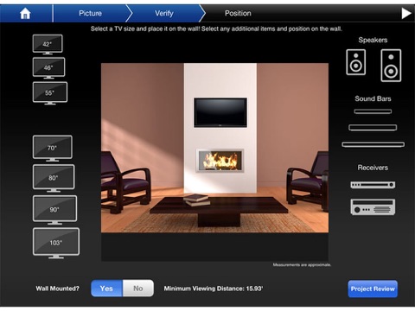
Task: Choose the 46" TV icon
Action: tap(48, 68)
